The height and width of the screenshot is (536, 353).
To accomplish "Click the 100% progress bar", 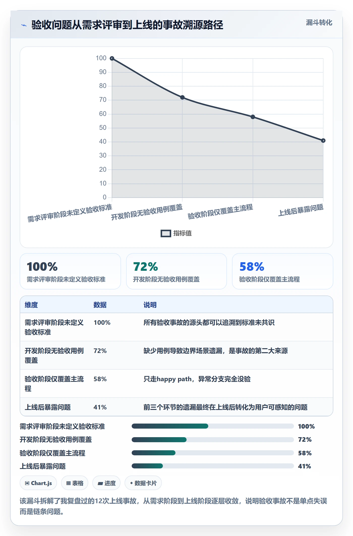I will click(213, 426).
